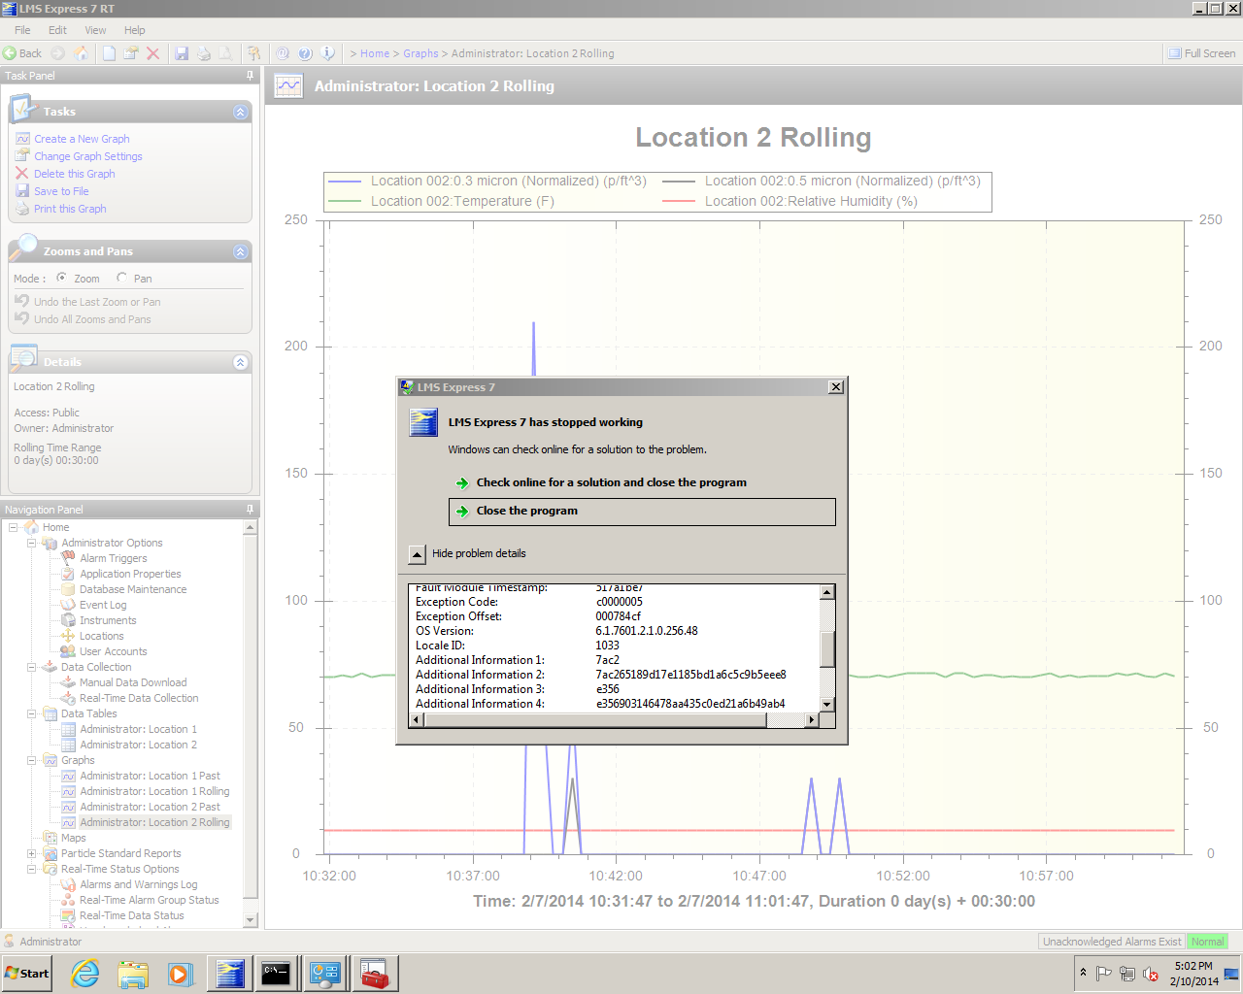Toggle Hide problem details arrow button

(x=417, y=554)
